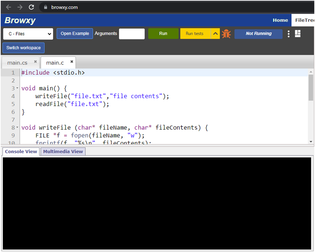Expand the Run tests arrow menu
Viewport: 315px width, 252px height.
coord(215,34)
